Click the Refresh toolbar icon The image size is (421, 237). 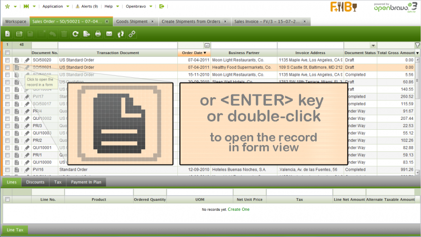pyautogui.click(x=75, y=34)
